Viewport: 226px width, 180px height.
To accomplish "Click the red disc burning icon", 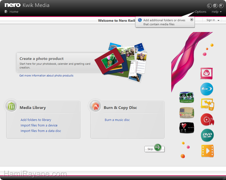I will 207,119.
